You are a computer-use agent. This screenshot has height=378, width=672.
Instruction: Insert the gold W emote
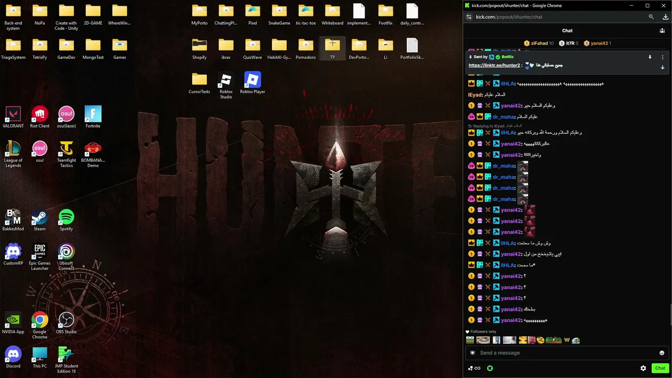click(566, 340)
